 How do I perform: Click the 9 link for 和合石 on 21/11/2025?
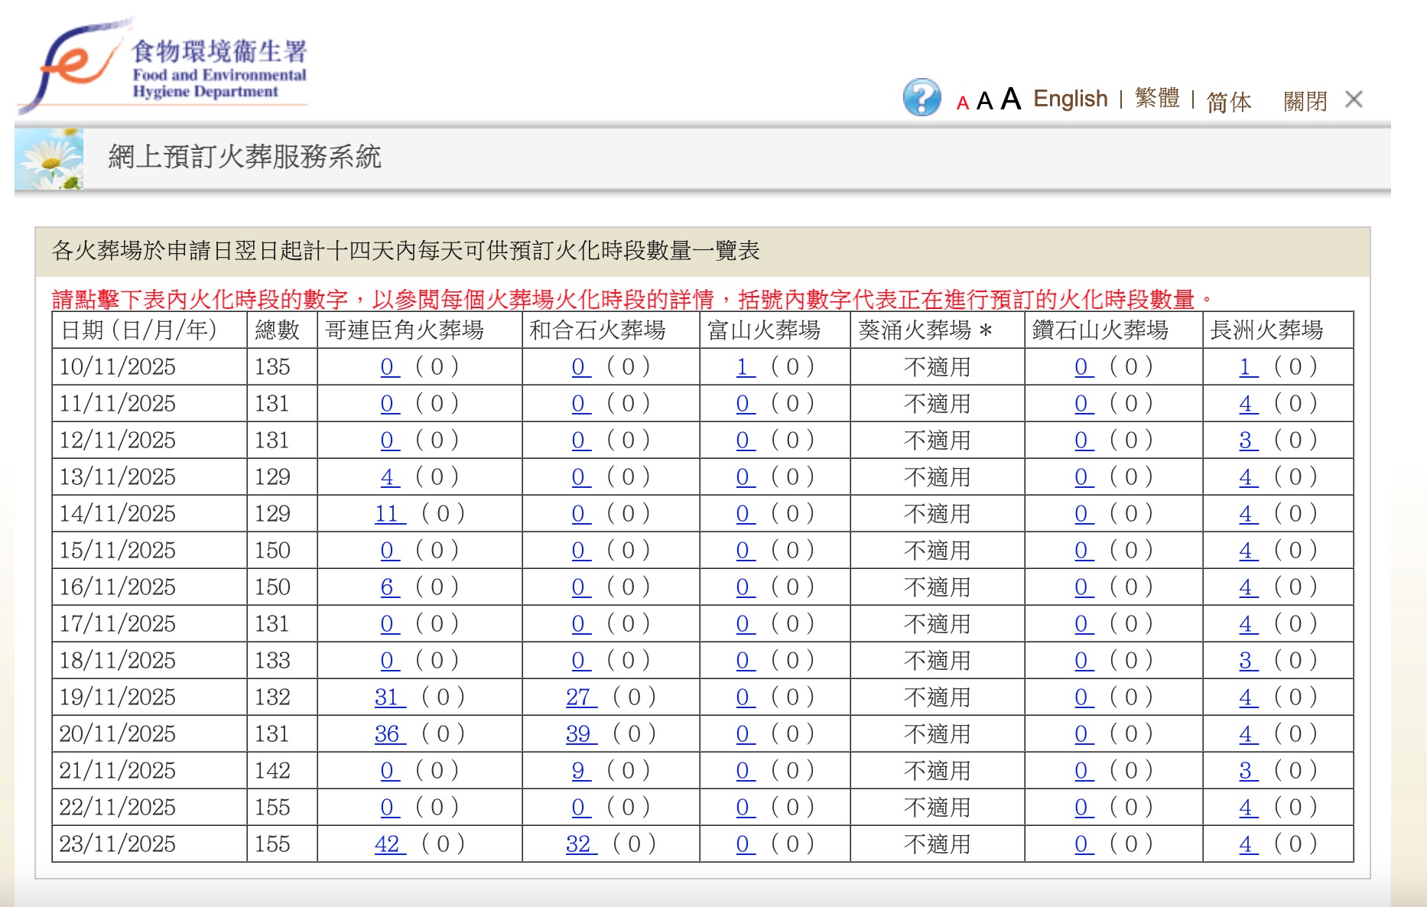(x=580, y=770)
